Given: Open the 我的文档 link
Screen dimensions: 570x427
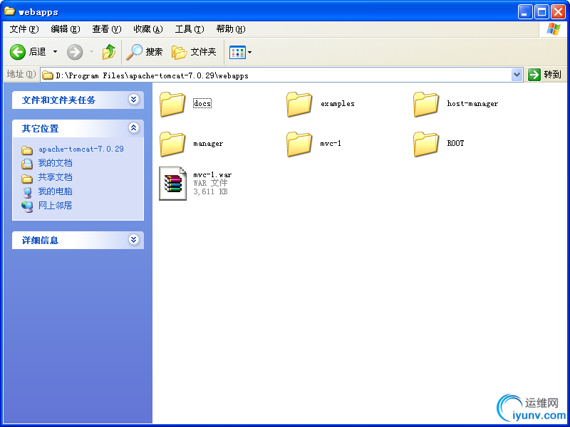Looking at the screenshot, I should pyautogui.click(x=56, y=163).
